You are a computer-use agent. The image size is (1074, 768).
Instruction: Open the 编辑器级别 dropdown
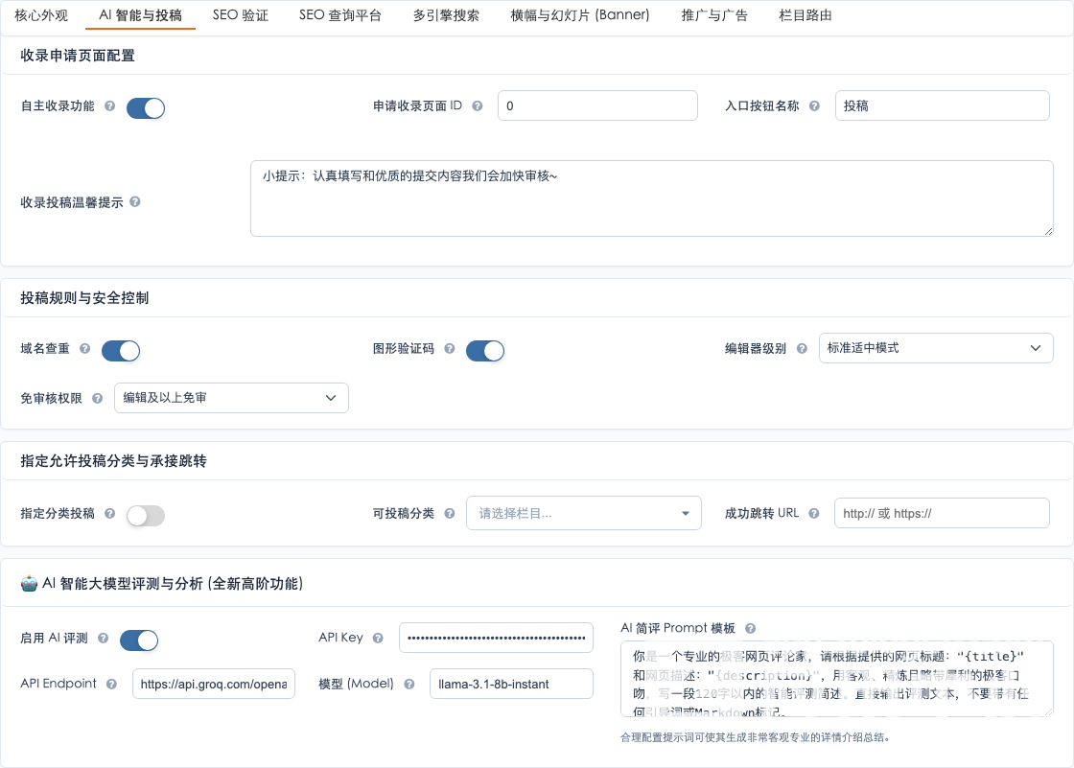point(936,348)
